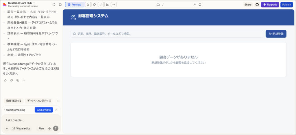Viewport: 296px width, 135px height.
Task: Click the device size laptop icon
Action: click(x=158, y=5)
